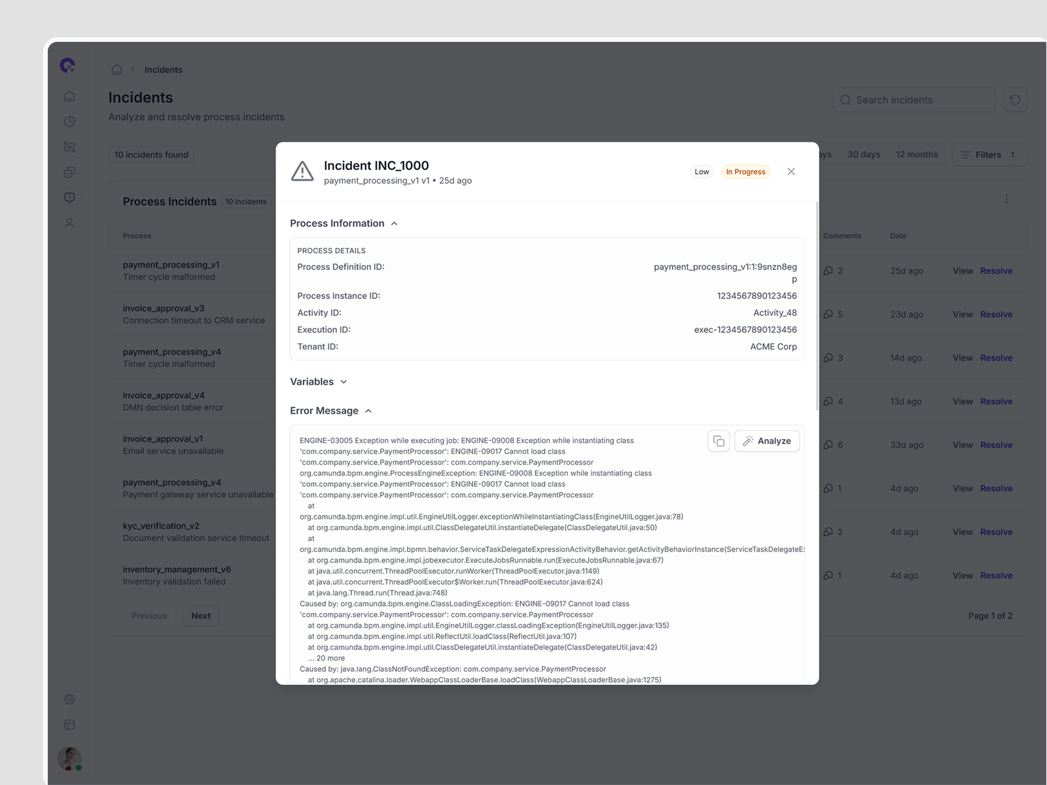The image size is (1047, 785).
Task: Open the Settings gear icon
Action: (69, 699)
